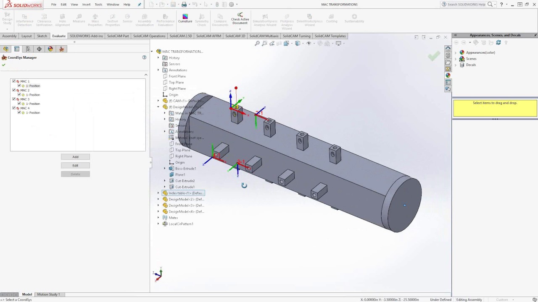The width and height of the screenshot is (538, 302).
Task: Uncheck the MAC 3 checkbox
Action: click(x=14, y=99)
